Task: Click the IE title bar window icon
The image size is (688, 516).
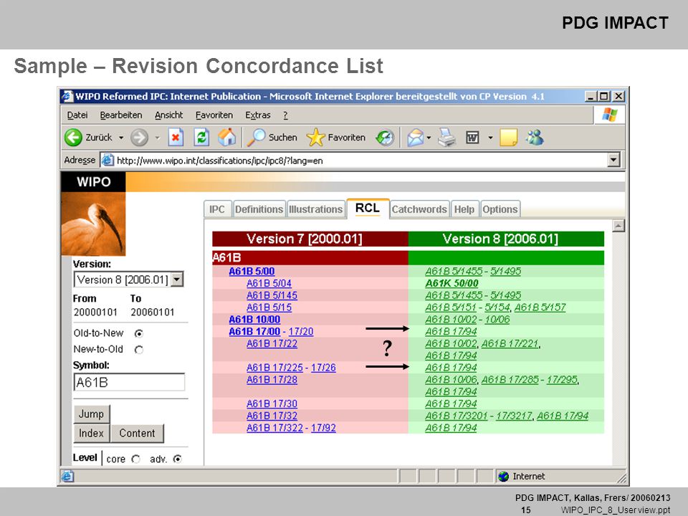Action: click(67, 96)
